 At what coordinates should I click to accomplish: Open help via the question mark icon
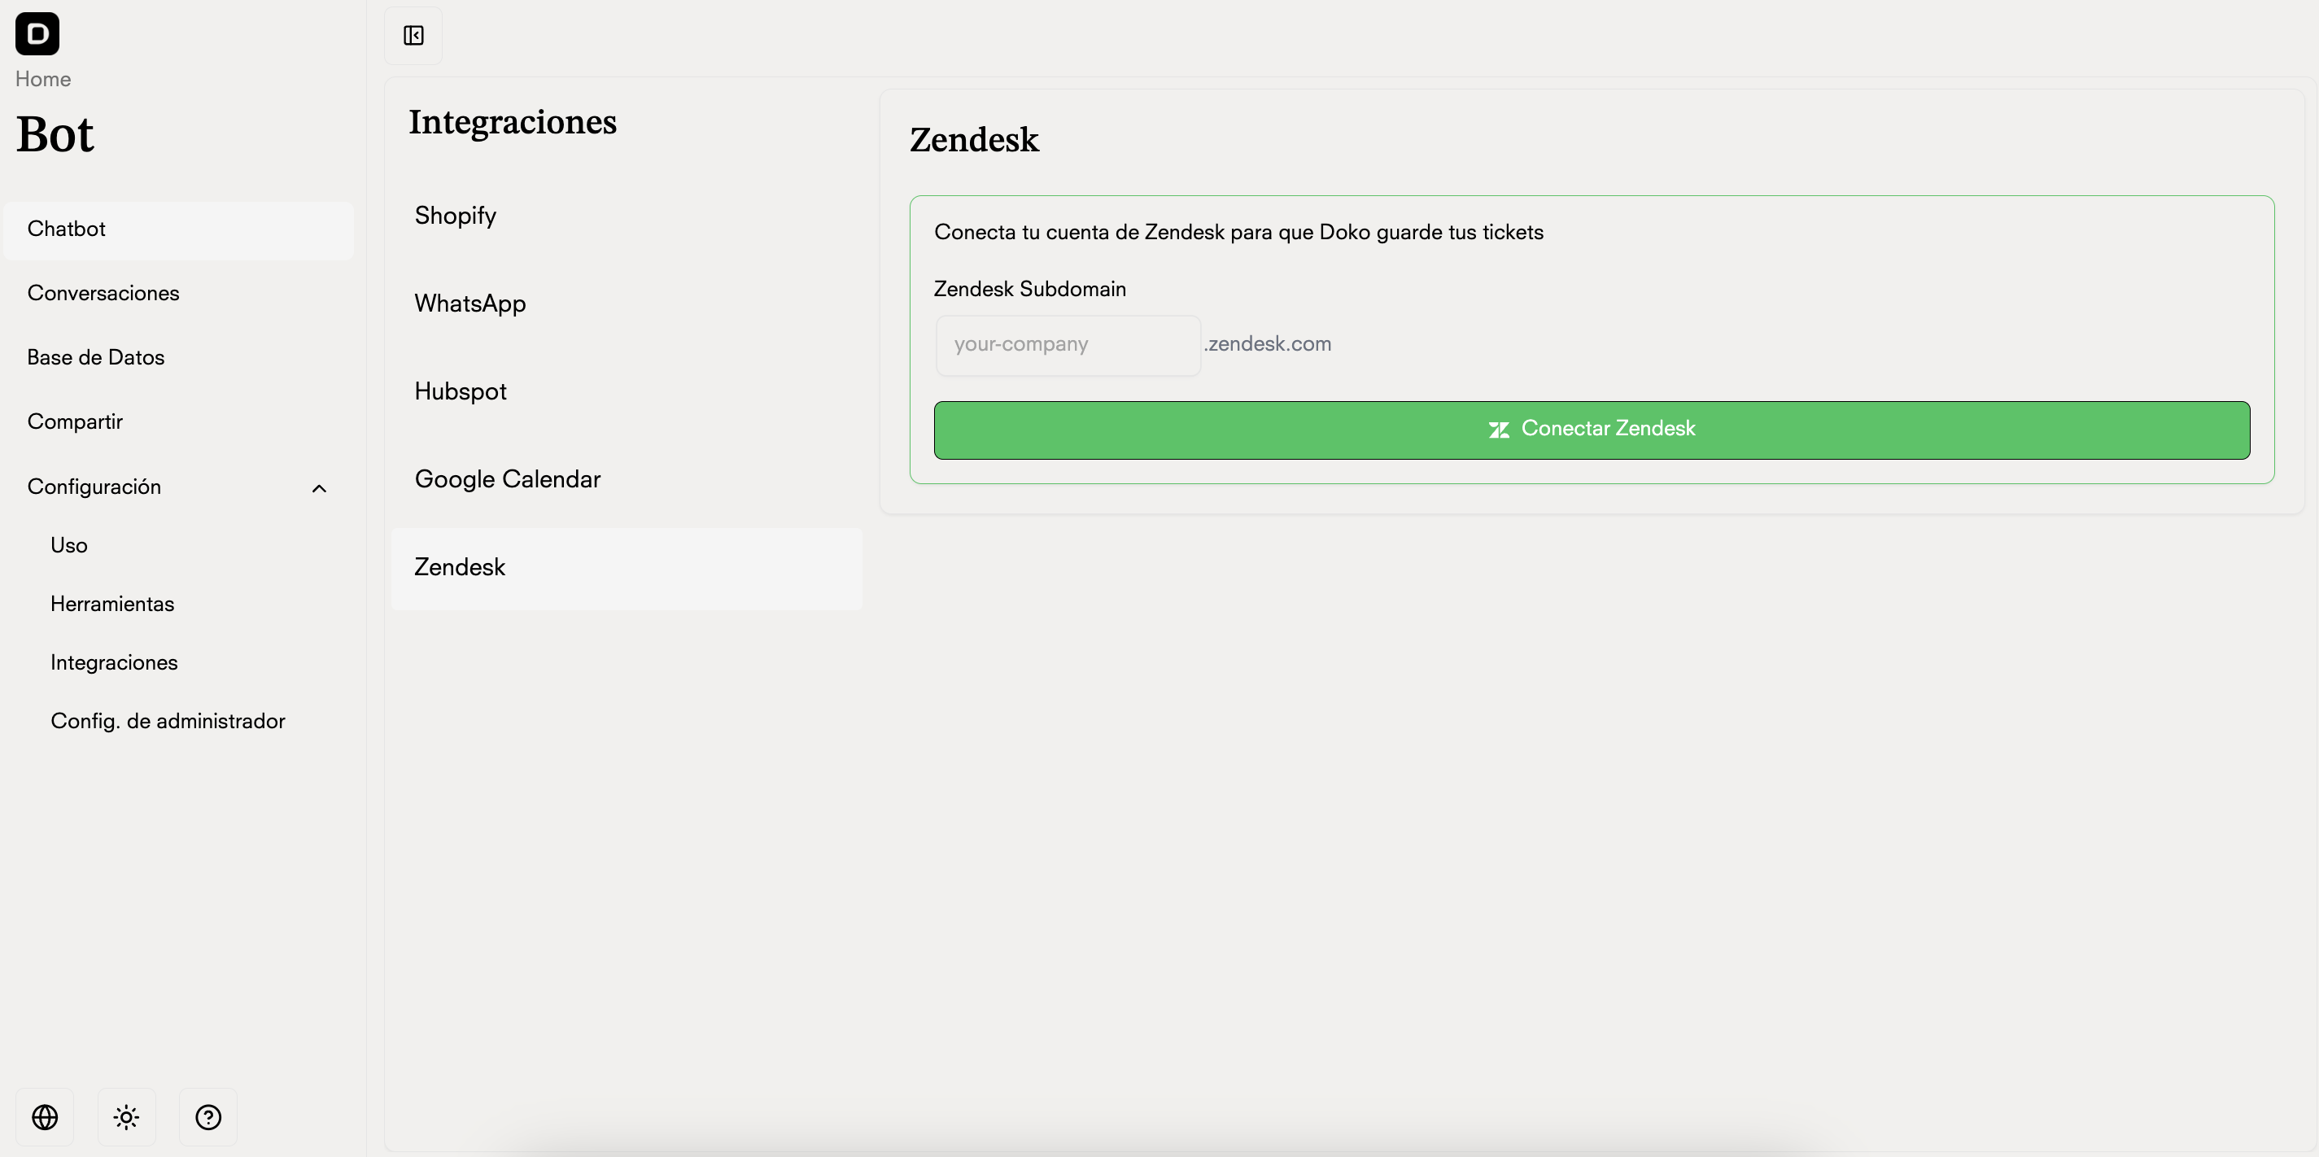point(208,1116)
